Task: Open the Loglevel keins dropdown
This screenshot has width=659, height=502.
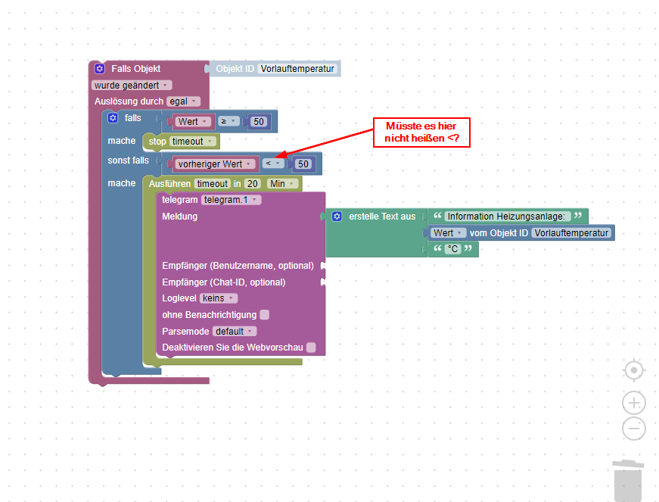Action: coord(219,298)
